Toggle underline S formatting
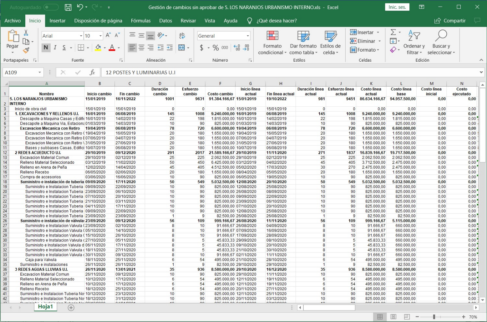 [64, 48]
